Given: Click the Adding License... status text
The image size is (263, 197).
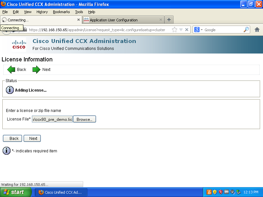Looking at the screenshot, I should point(31,90).
